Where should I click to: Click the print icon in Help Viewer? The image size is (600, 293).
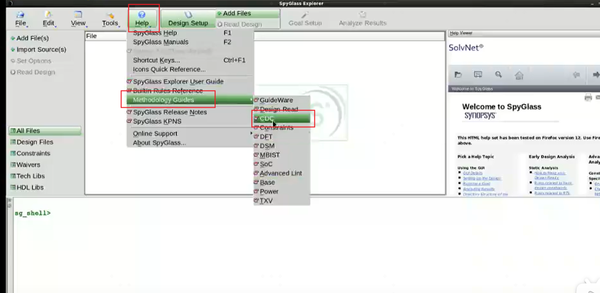[x=588, y=97]
